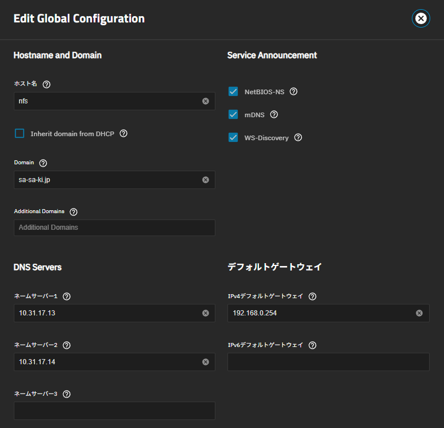Close the Edit Global Configuration panel
This screenshot has height=428, width=444.
(421, 19)
